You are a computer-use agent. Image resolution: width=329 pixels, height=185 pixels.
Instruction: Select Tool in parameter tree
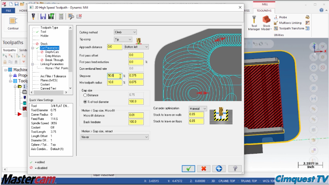(43, 32)
